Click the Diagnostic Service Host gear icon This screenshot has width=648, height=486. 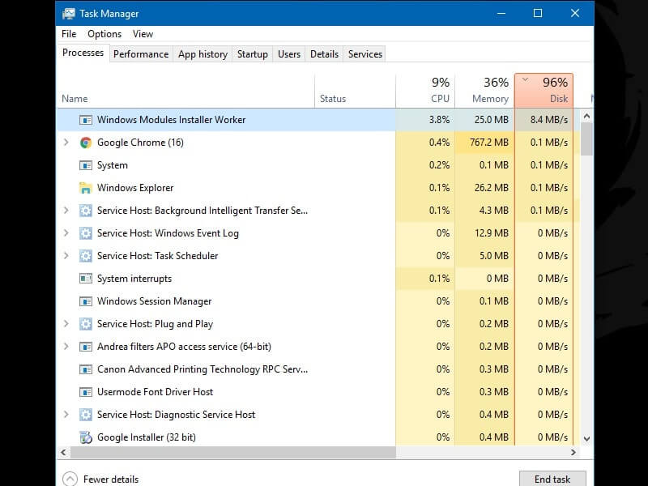pos(86,415)
